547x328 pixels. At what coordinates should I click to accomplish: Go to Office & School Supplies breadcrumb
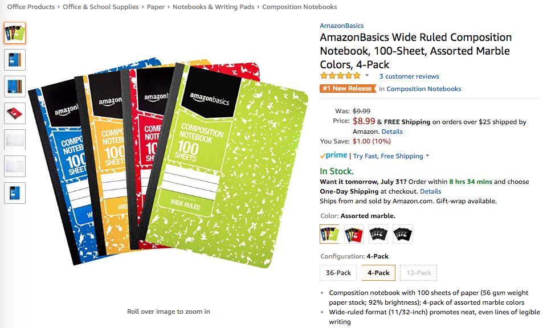click(101, 7)
